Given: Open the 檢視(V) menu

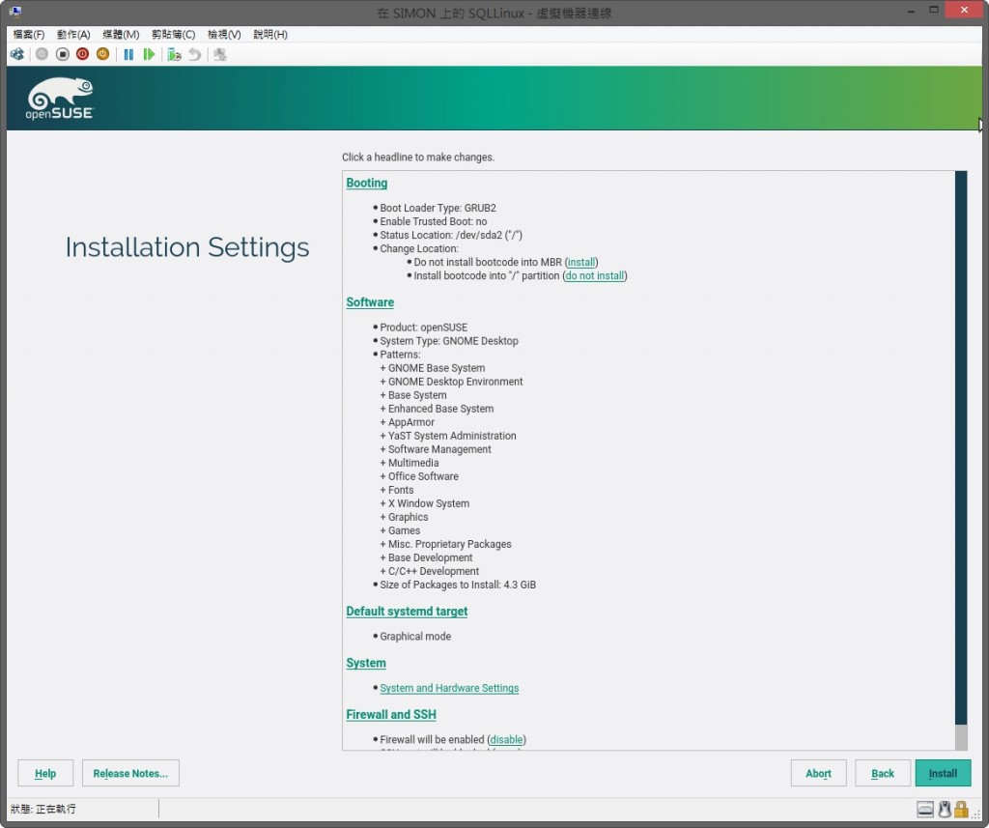Looking at the screenshot, I should point(224,34).
